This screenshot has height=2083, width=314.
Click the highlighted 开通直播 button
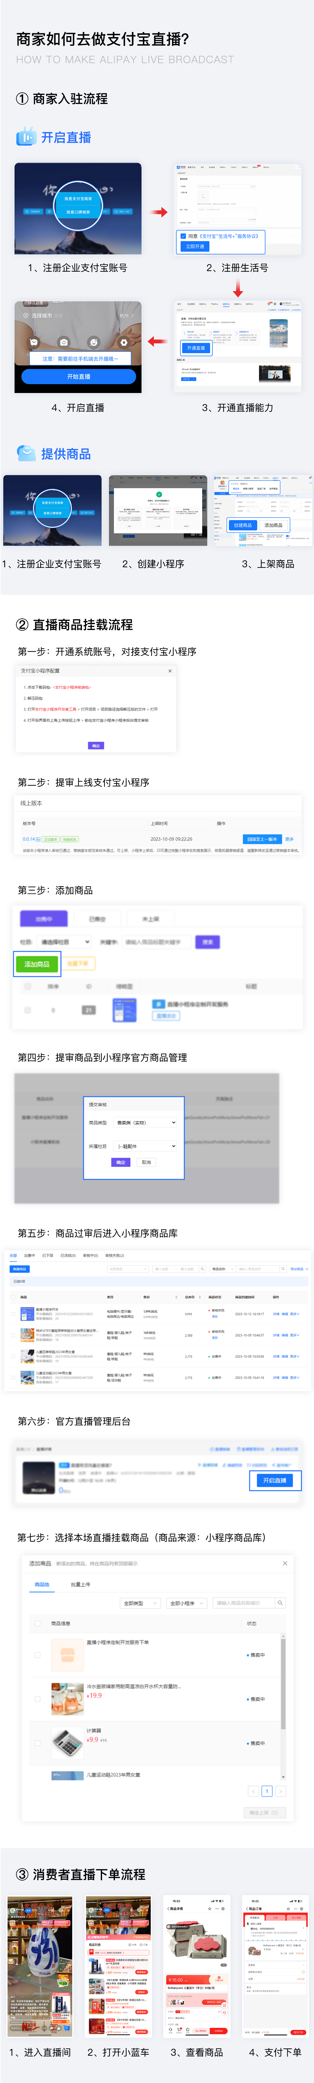(x=196, y=348)
